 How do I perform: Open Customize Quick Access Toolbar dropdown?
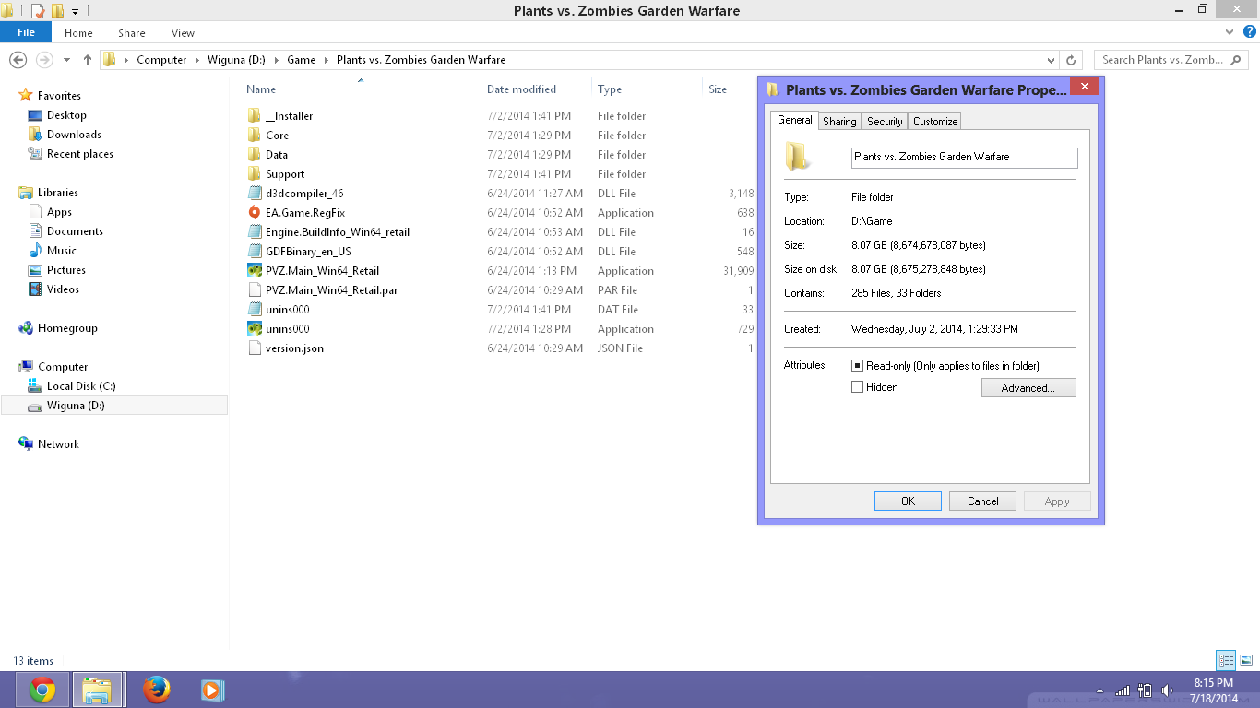(x=75, y=12)
